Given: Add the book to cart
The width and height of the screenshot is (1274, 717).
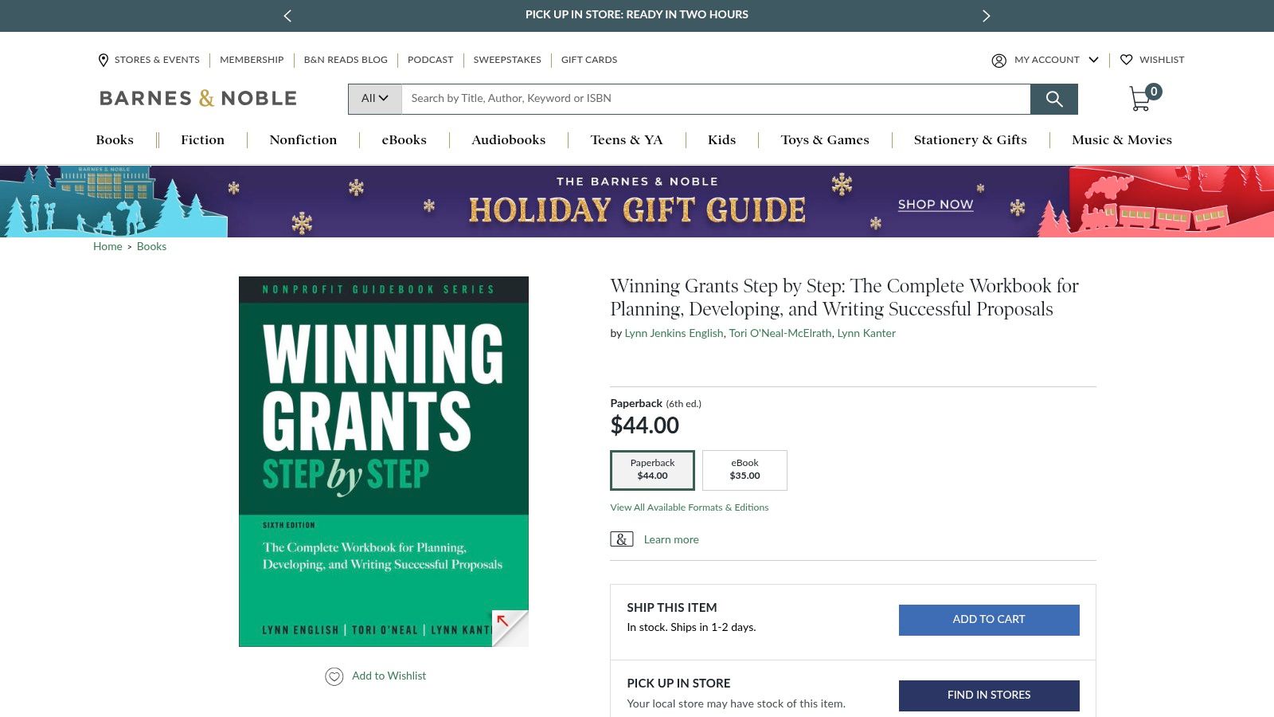Looking at the screenshot, I should [988, 619].
